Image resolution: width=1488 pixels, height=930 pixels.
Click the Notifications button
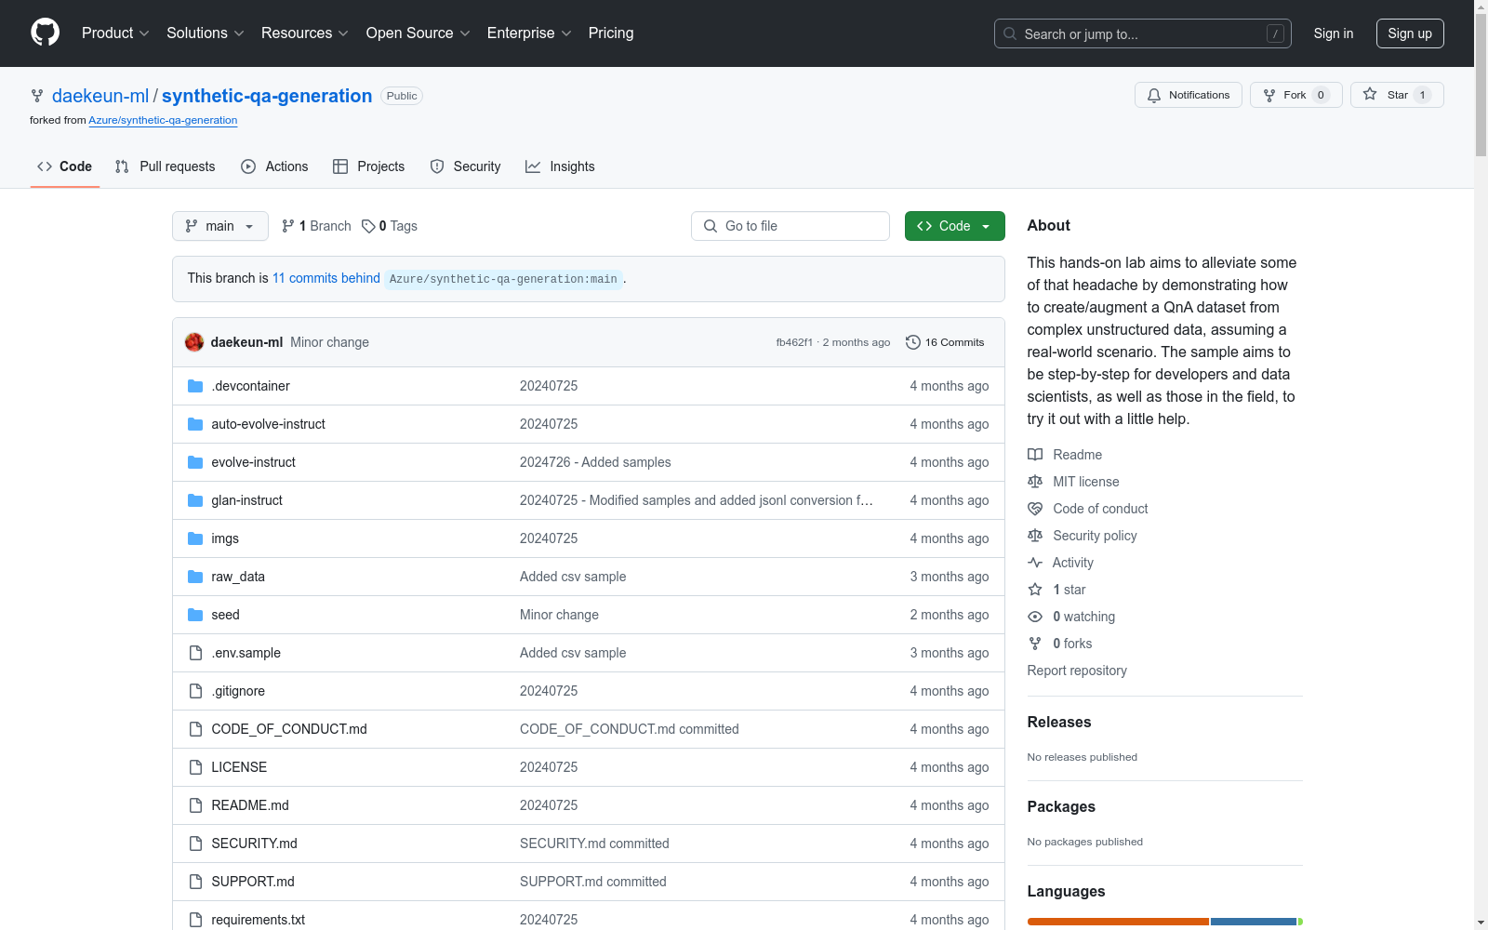(x=1189, y=95)
